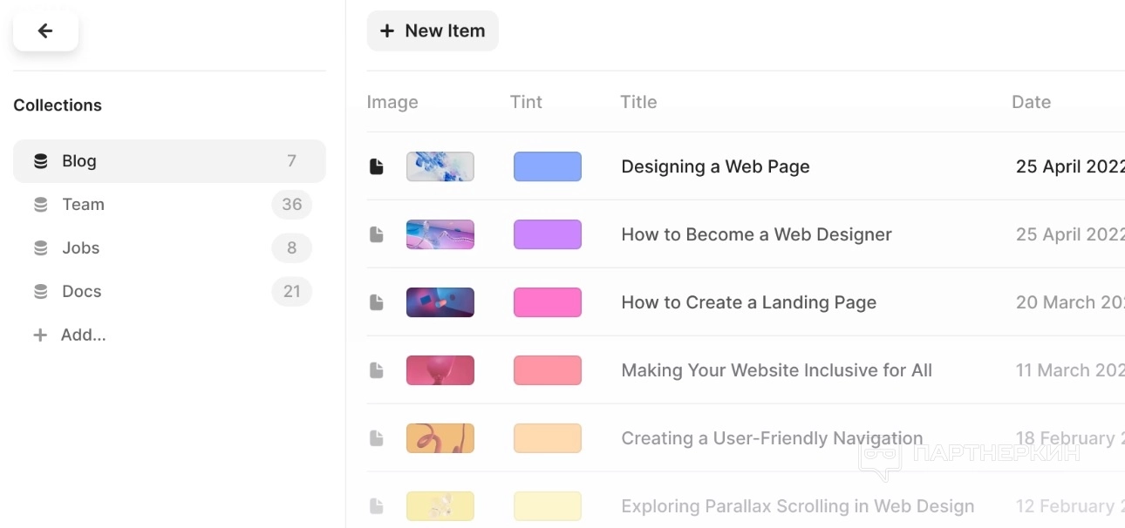Image resolution: width=1125 pixels, height=528 pixels.
Task: Click the Docs collection database icon
Action: coord(41,292)
